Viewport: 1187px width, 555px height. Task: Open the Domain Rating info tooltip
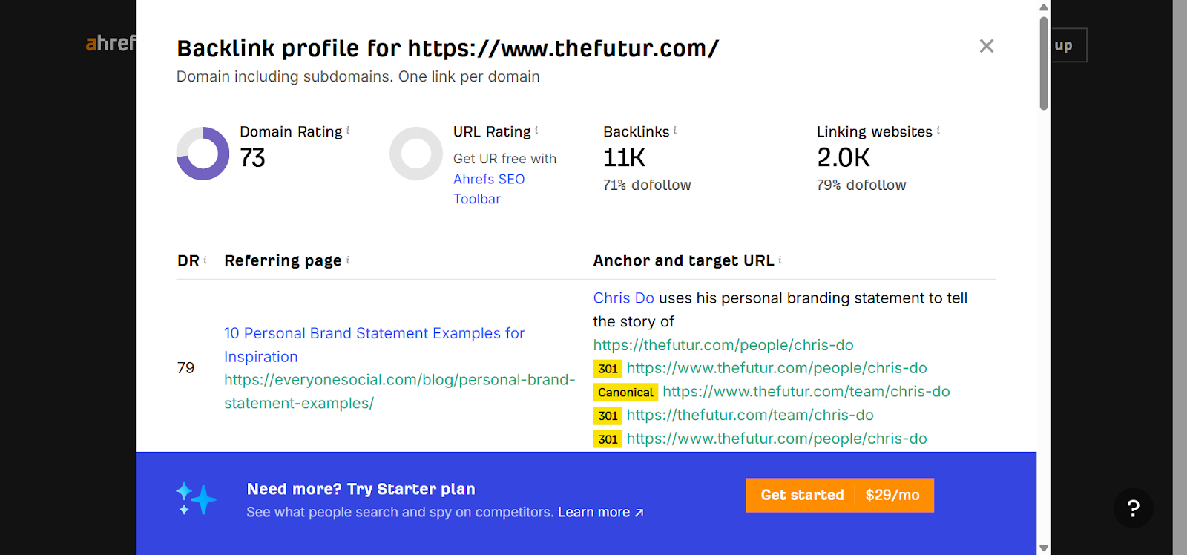click(x=349, y=131)
